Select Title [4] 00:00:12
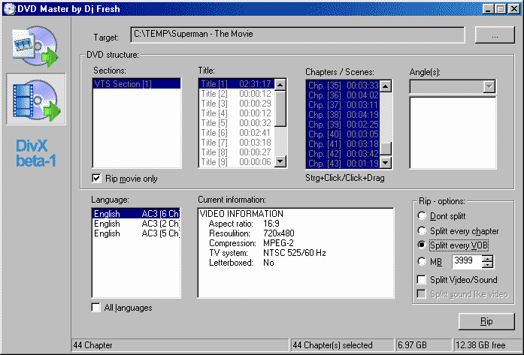Image resolution: width=524 pixels, height=355 pixels. [x=237, y=113]
